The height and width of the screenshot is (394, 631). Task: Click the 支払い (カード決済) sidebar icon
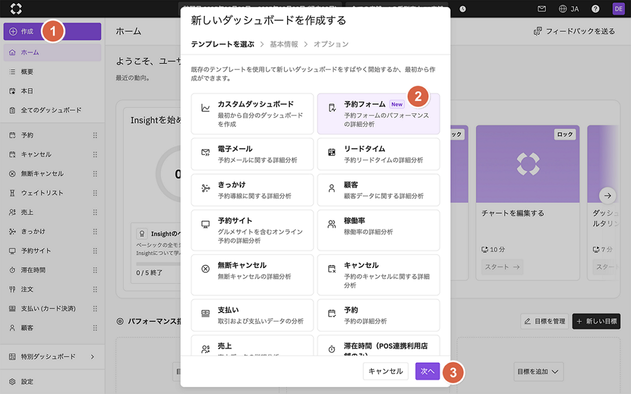coord(12,308)
